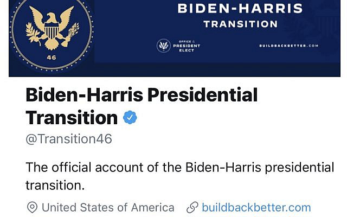Click the word 'transition.' ending the bio
This screenshot has height=217, width=347.
pyautogui.click(x=55, y=186)
